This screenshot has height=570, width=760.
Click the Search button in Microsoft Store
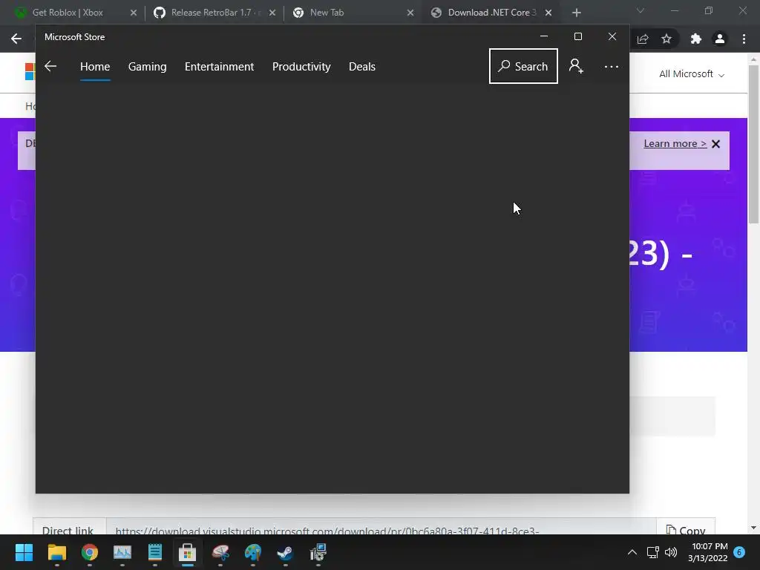coord(523,66)
